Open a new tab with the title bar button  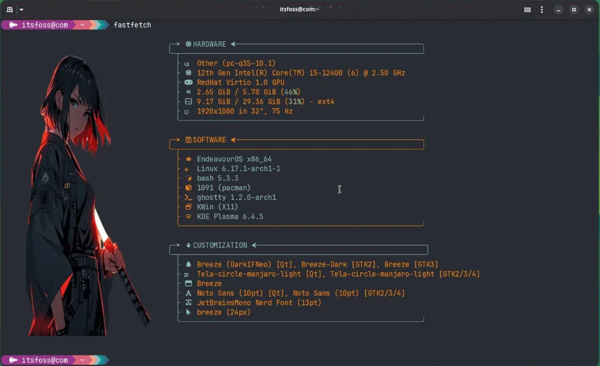[x=9, y=9]
